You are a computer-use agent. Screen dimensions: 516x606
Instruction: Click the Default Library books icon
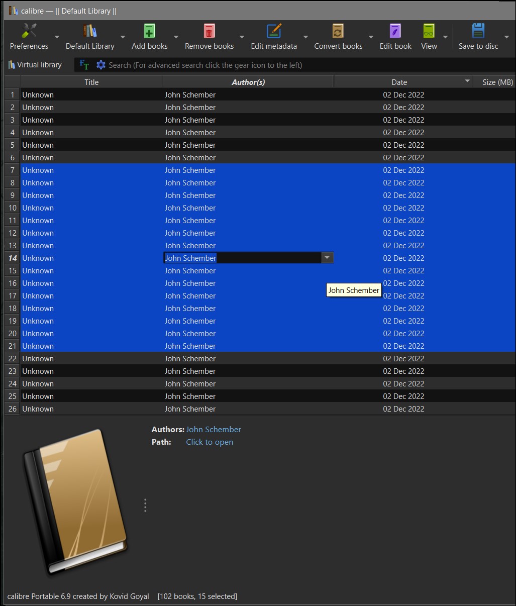pos(90,31)
